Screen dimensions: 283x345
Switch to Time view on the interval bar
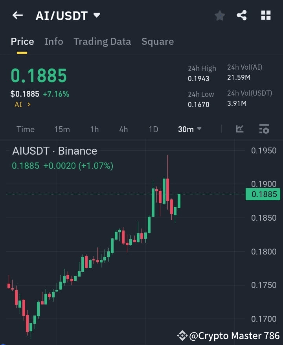(25, 129)
